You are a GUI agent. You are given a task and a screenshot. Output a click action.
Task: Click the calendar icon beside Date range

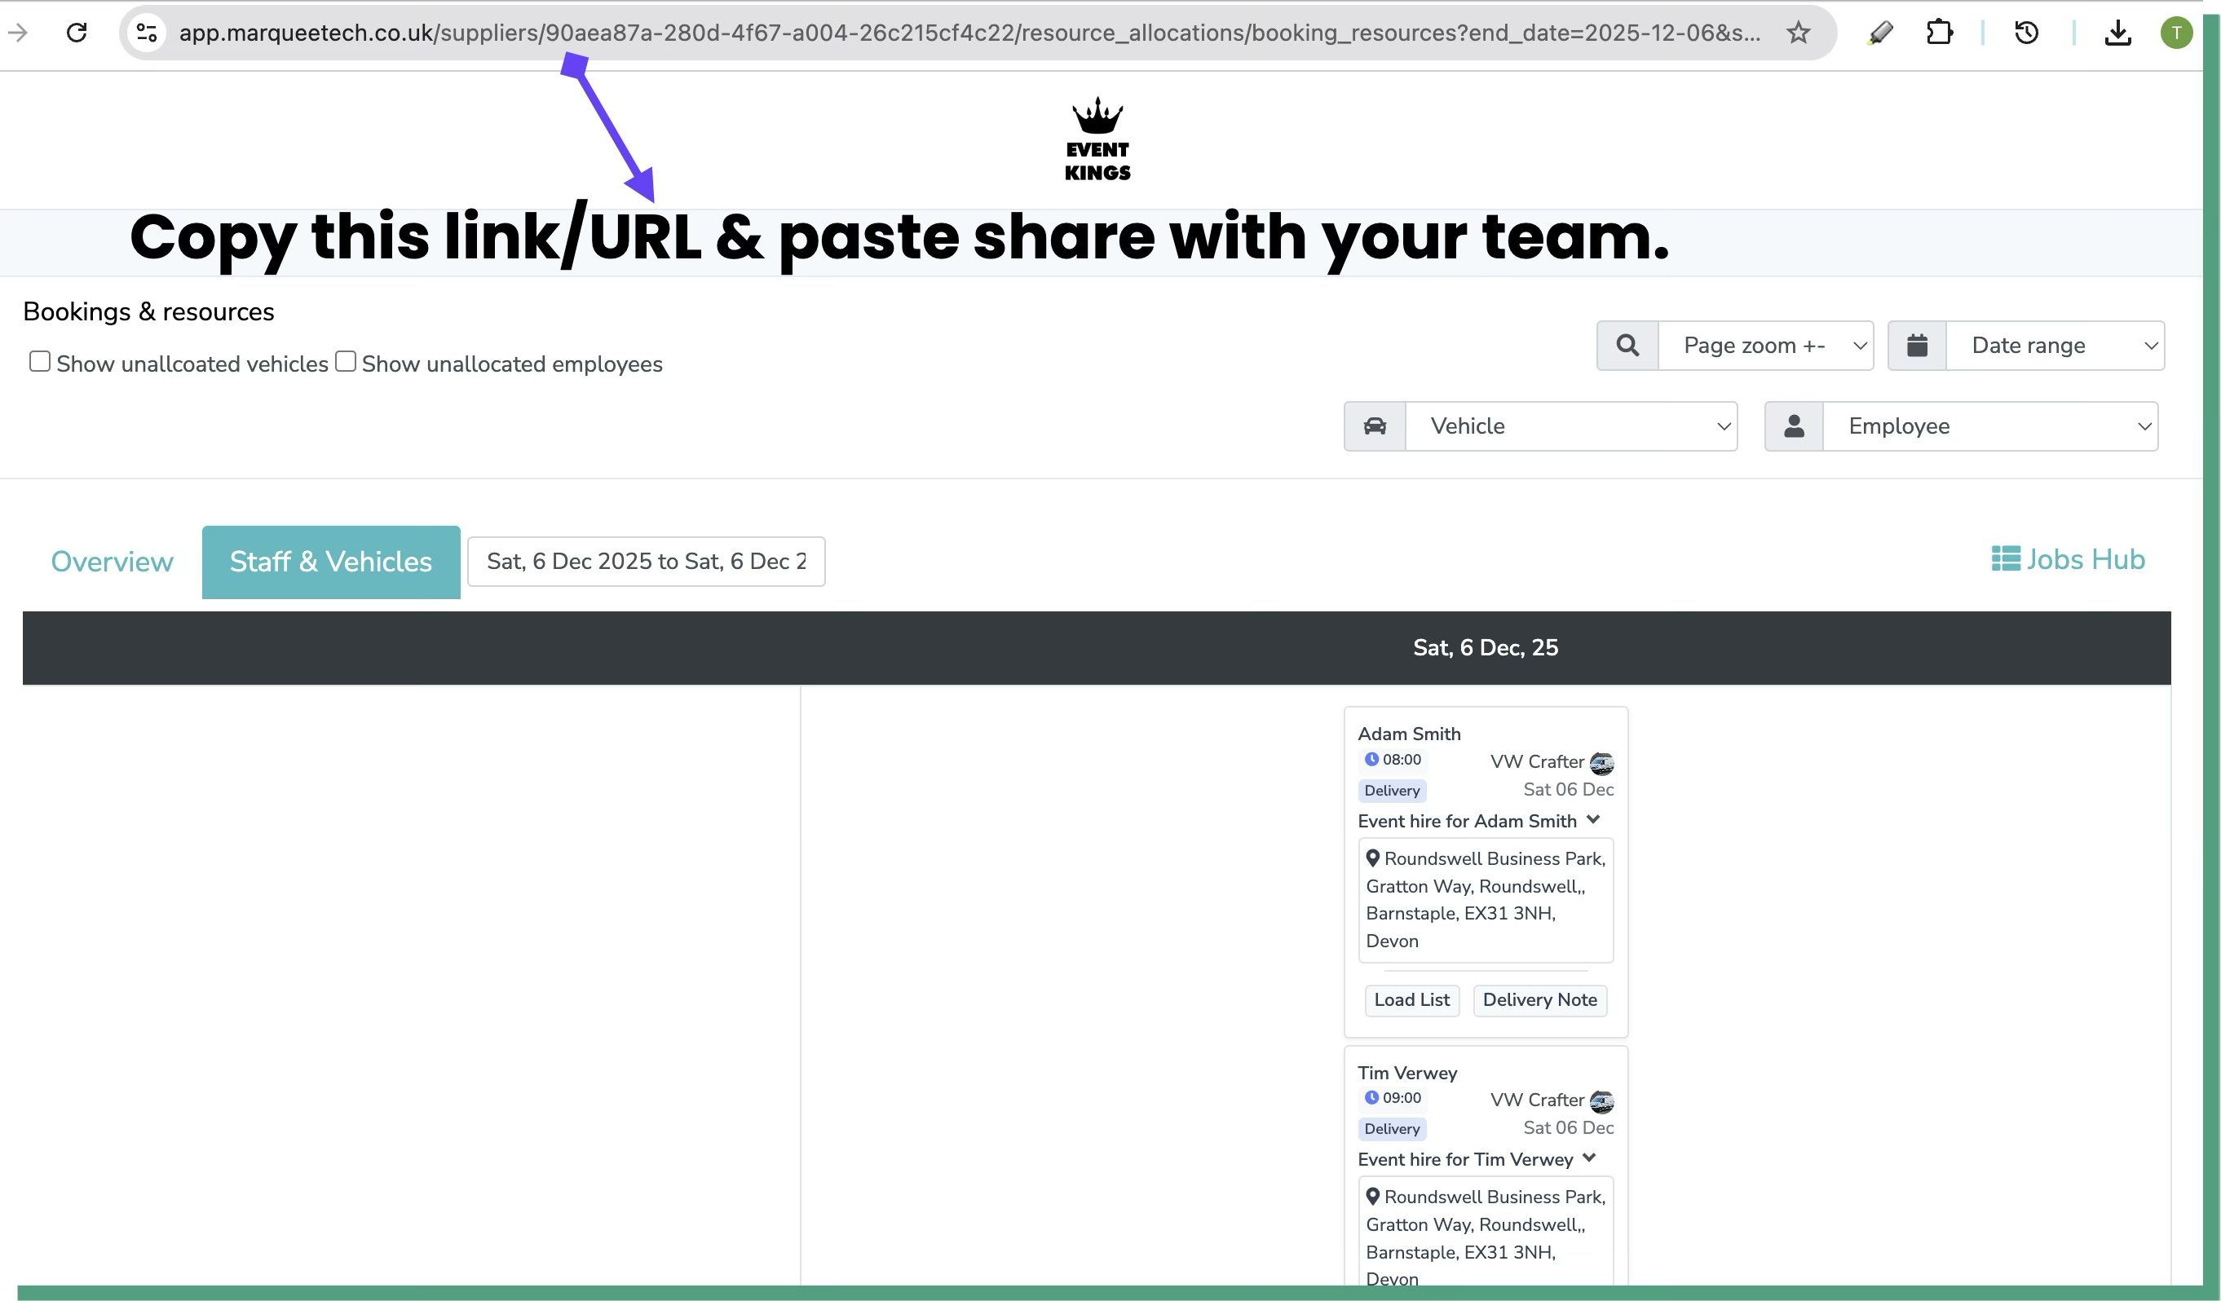pyautogui.click(x=1917, y=346)
